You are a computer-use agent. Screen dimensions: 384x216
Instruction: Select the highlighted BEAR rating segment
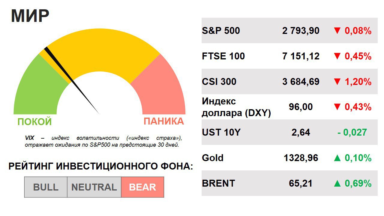[142, 187]
